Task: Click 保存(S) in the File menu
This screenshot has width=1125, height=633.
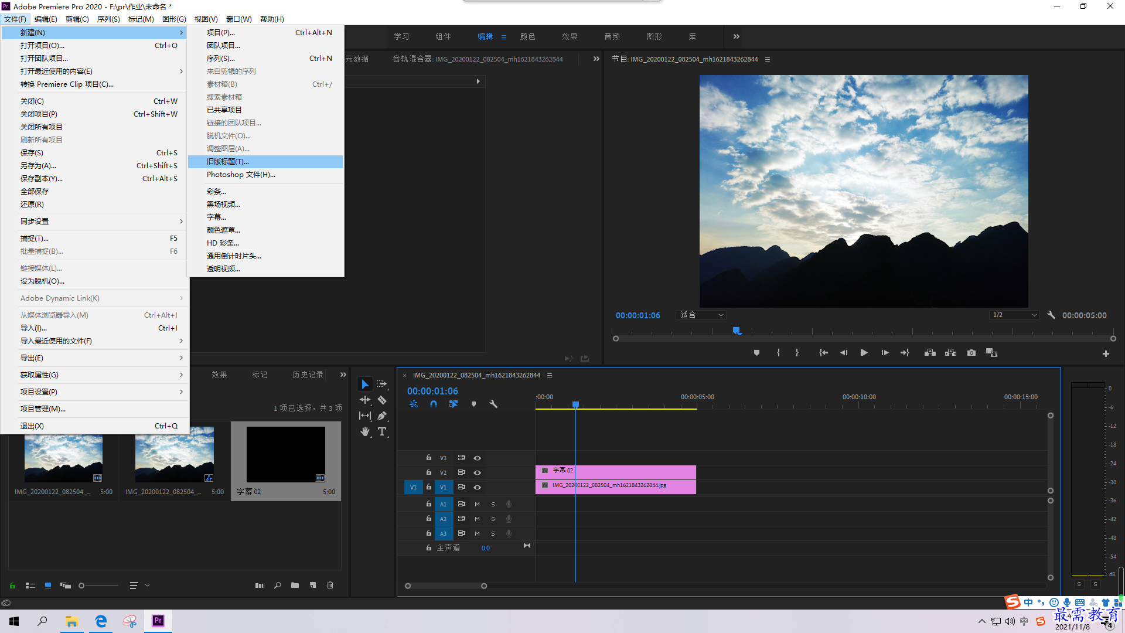Action: click(x=95, y=153)
